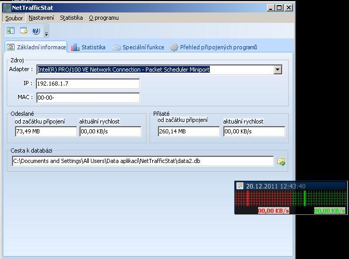Click the MAC address field
This screenshot has width=349, height=259.
(x=88, y=98)
